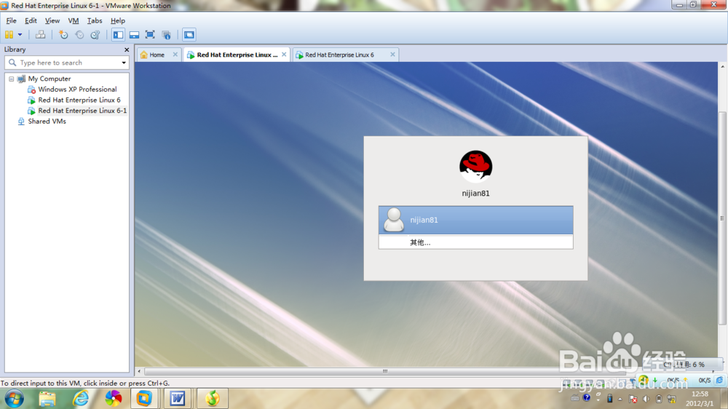Open the VM menu
Viewport: 728px width, 409px height.
74,21
